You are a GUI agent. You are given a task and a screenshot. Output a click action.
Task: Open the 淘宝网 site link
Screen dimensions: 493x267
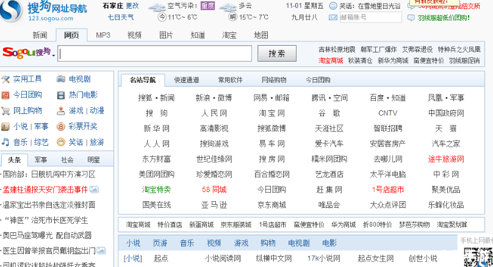pos(272,113)
